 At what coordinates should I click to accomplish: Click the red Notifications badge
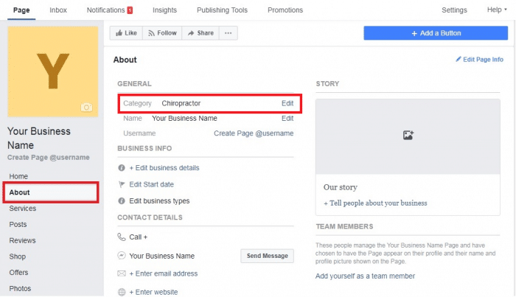(130, 10)
